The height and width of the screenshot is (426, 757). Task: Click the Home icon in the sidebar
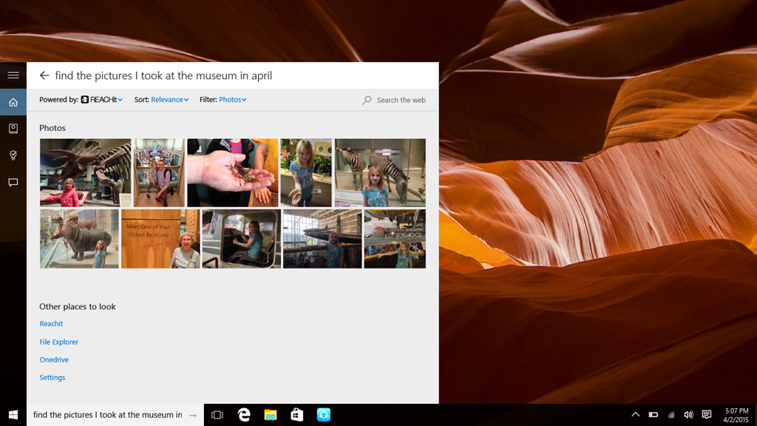pyautogui.click(x=13, y=102)
